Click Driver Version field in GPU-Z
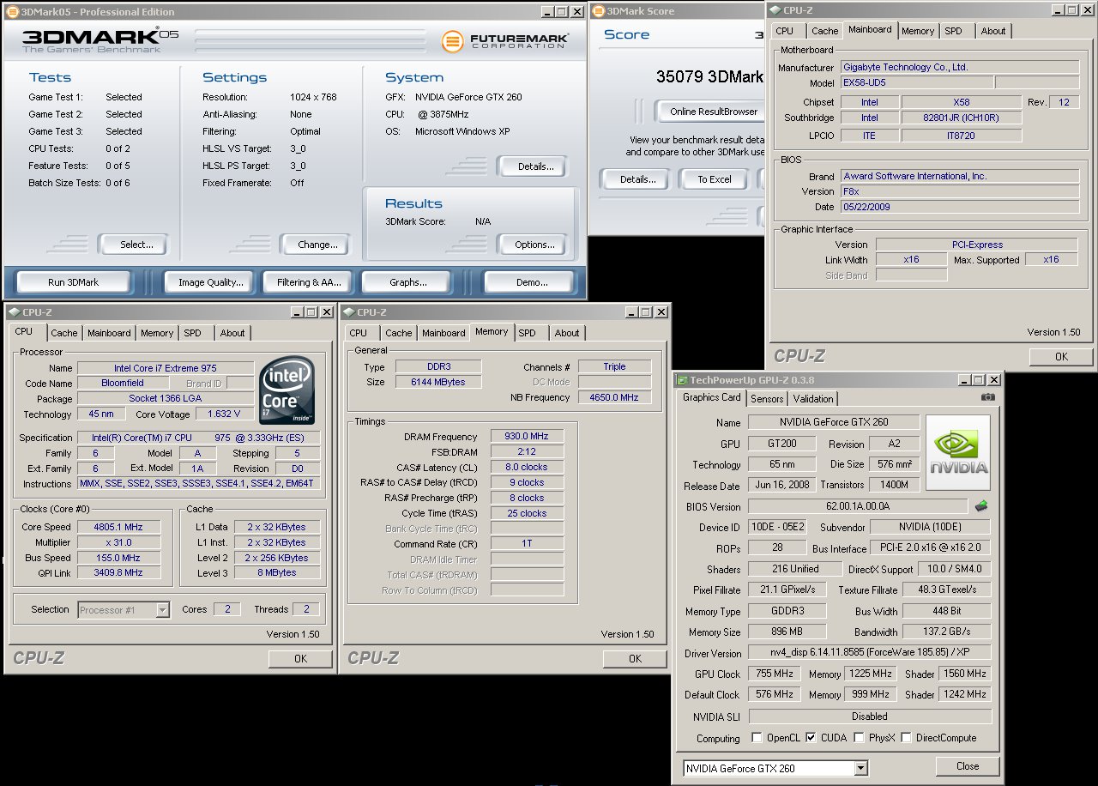Viewport: 1098px width, 786px height. 869,653
